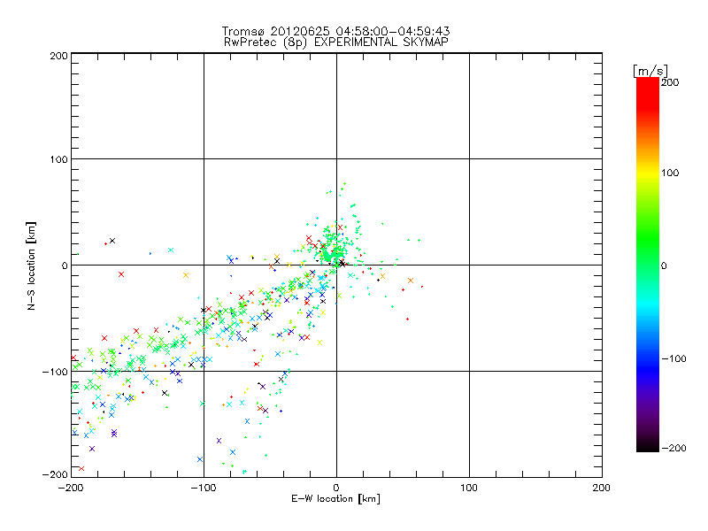Click the orange X marker right of the origin
This screenshot has width=708, height=531.
coord(411,281)
